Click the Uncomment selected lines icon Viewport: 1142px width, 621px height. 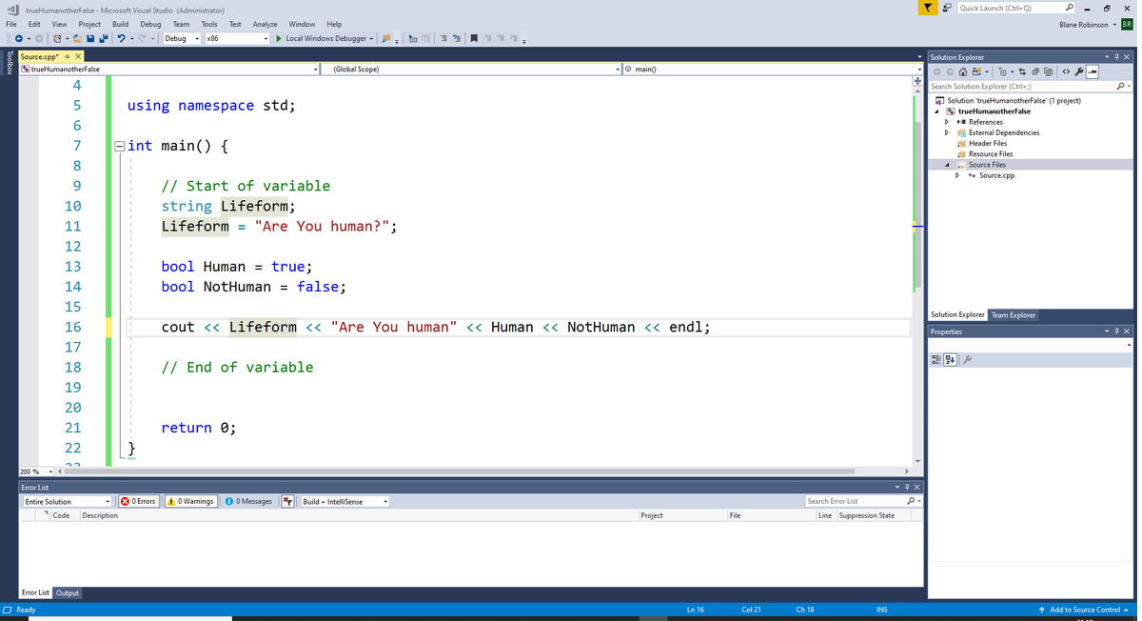tap(457, 38)
